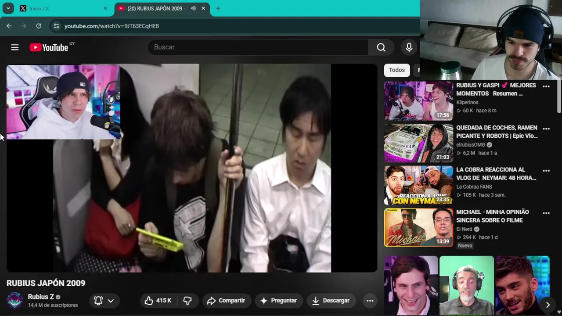The width and height of the screenshot is (562, 316).
Task: Visit the Ei Nerd channel
Action: pos(464,229)
